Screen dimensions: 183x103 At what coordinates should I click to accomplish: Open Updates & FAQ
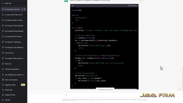coord(13,95)
